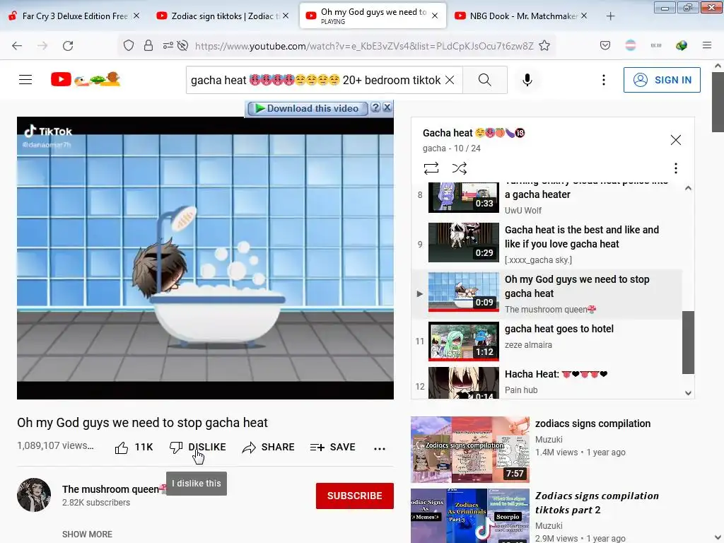Share the video
This screenshot has height=543, width=724.
pos(268,448)
